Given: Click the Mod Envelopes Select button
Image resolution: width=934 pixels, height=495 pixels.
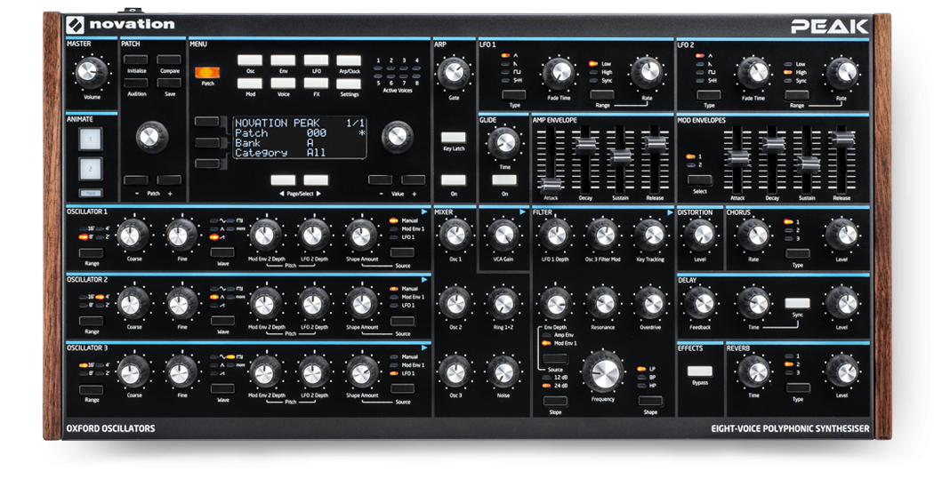Looking at the screenshot, I should (700, 180).
